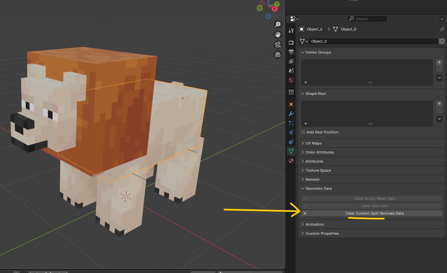
Task: Switch perspective/orthographic with grid icon
Action: [x=278, y=54]
